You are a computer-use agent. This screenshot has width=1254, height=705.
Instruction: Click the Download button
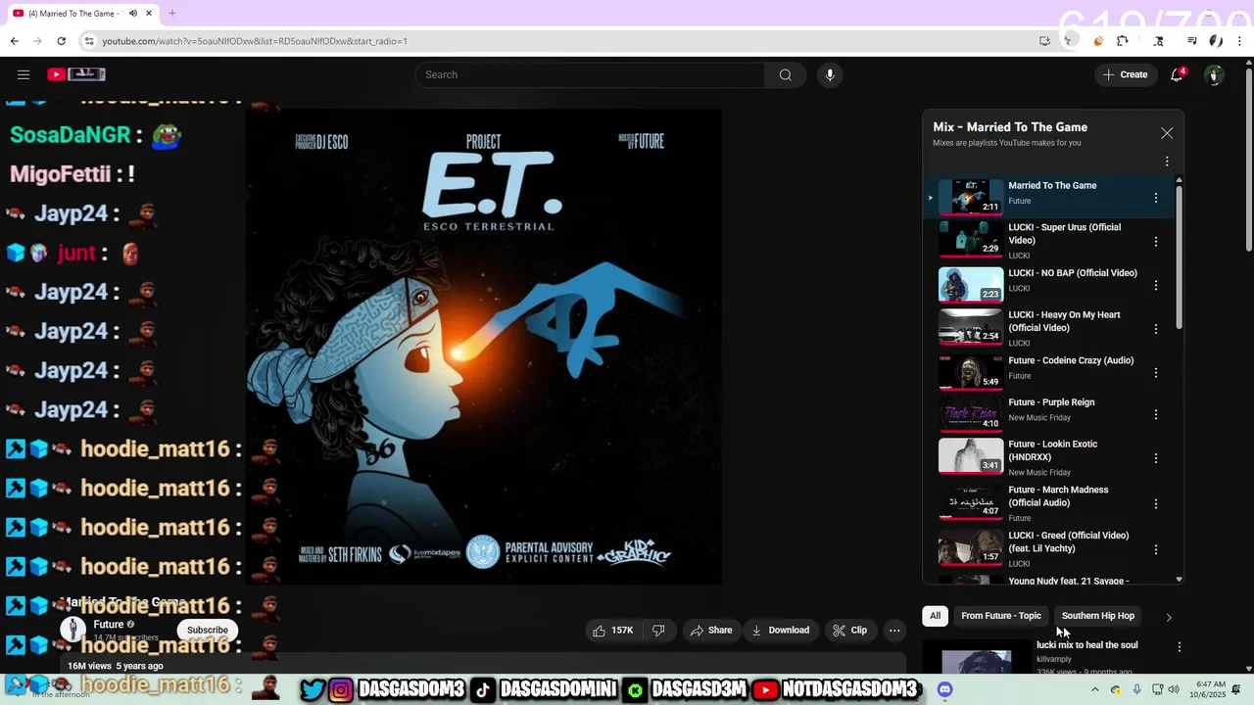(780, 631)
